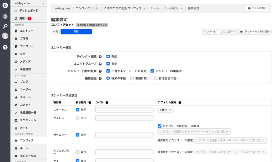Open the help question mark in dark sidebar
Viewport: 275px width, 162px height.
click(x=5, y=47)
